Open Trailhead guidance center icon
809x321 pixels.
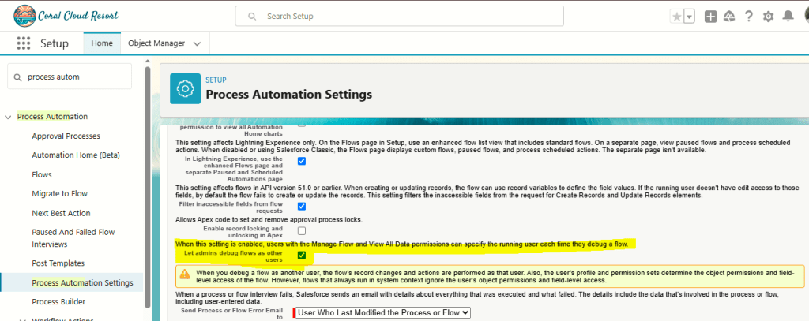coord(728,17)
